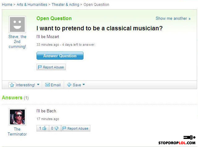The height and width of the screenshot is (147, 198).
Task: Click the flag icon in the answer row
Action: [x=64, y=128]
